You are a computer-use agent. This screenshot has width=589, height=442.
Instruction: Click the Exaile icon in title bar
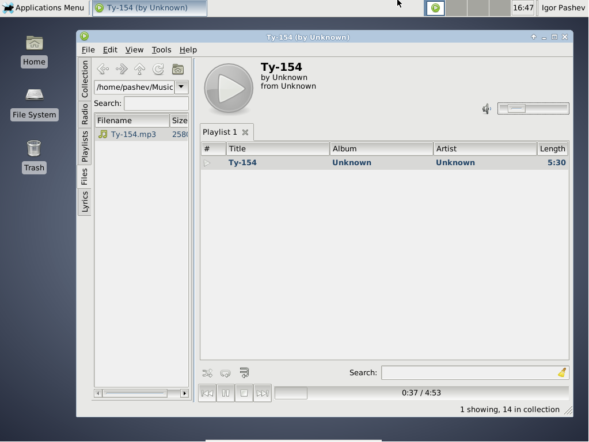pos(85,36)
